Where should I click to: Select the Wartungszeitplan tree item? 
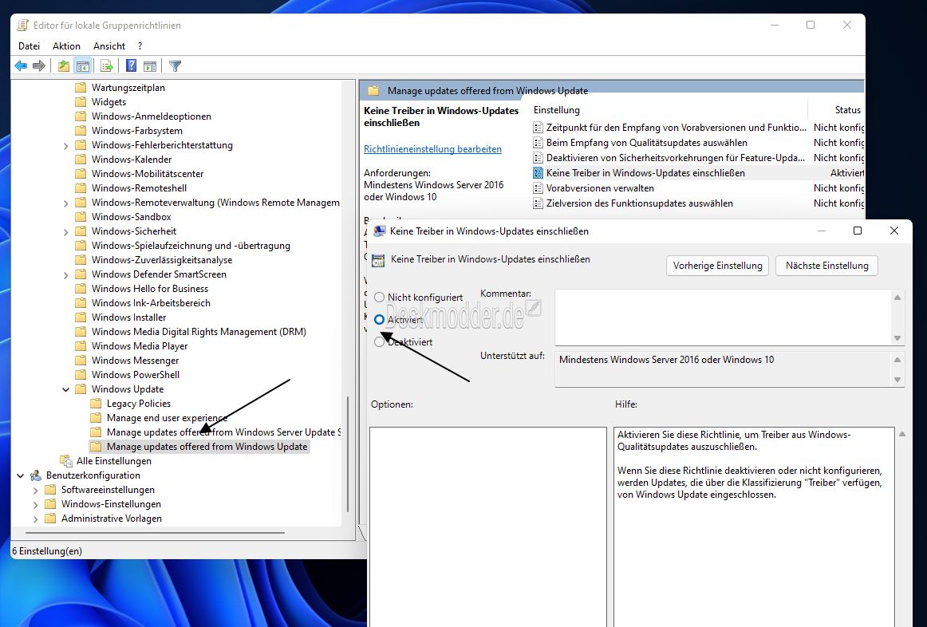[x=128, y=88]
